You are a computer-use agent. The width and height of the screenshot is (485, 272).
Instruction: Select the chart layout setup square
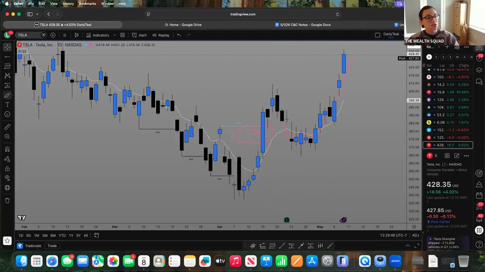pyautogui.click(x=377, y=35)
